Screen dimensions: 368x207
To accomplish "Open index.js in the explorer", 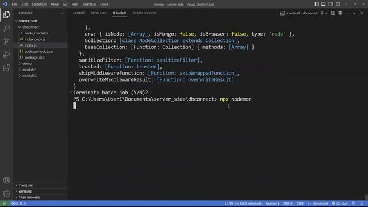I will [x=30, y=45].
